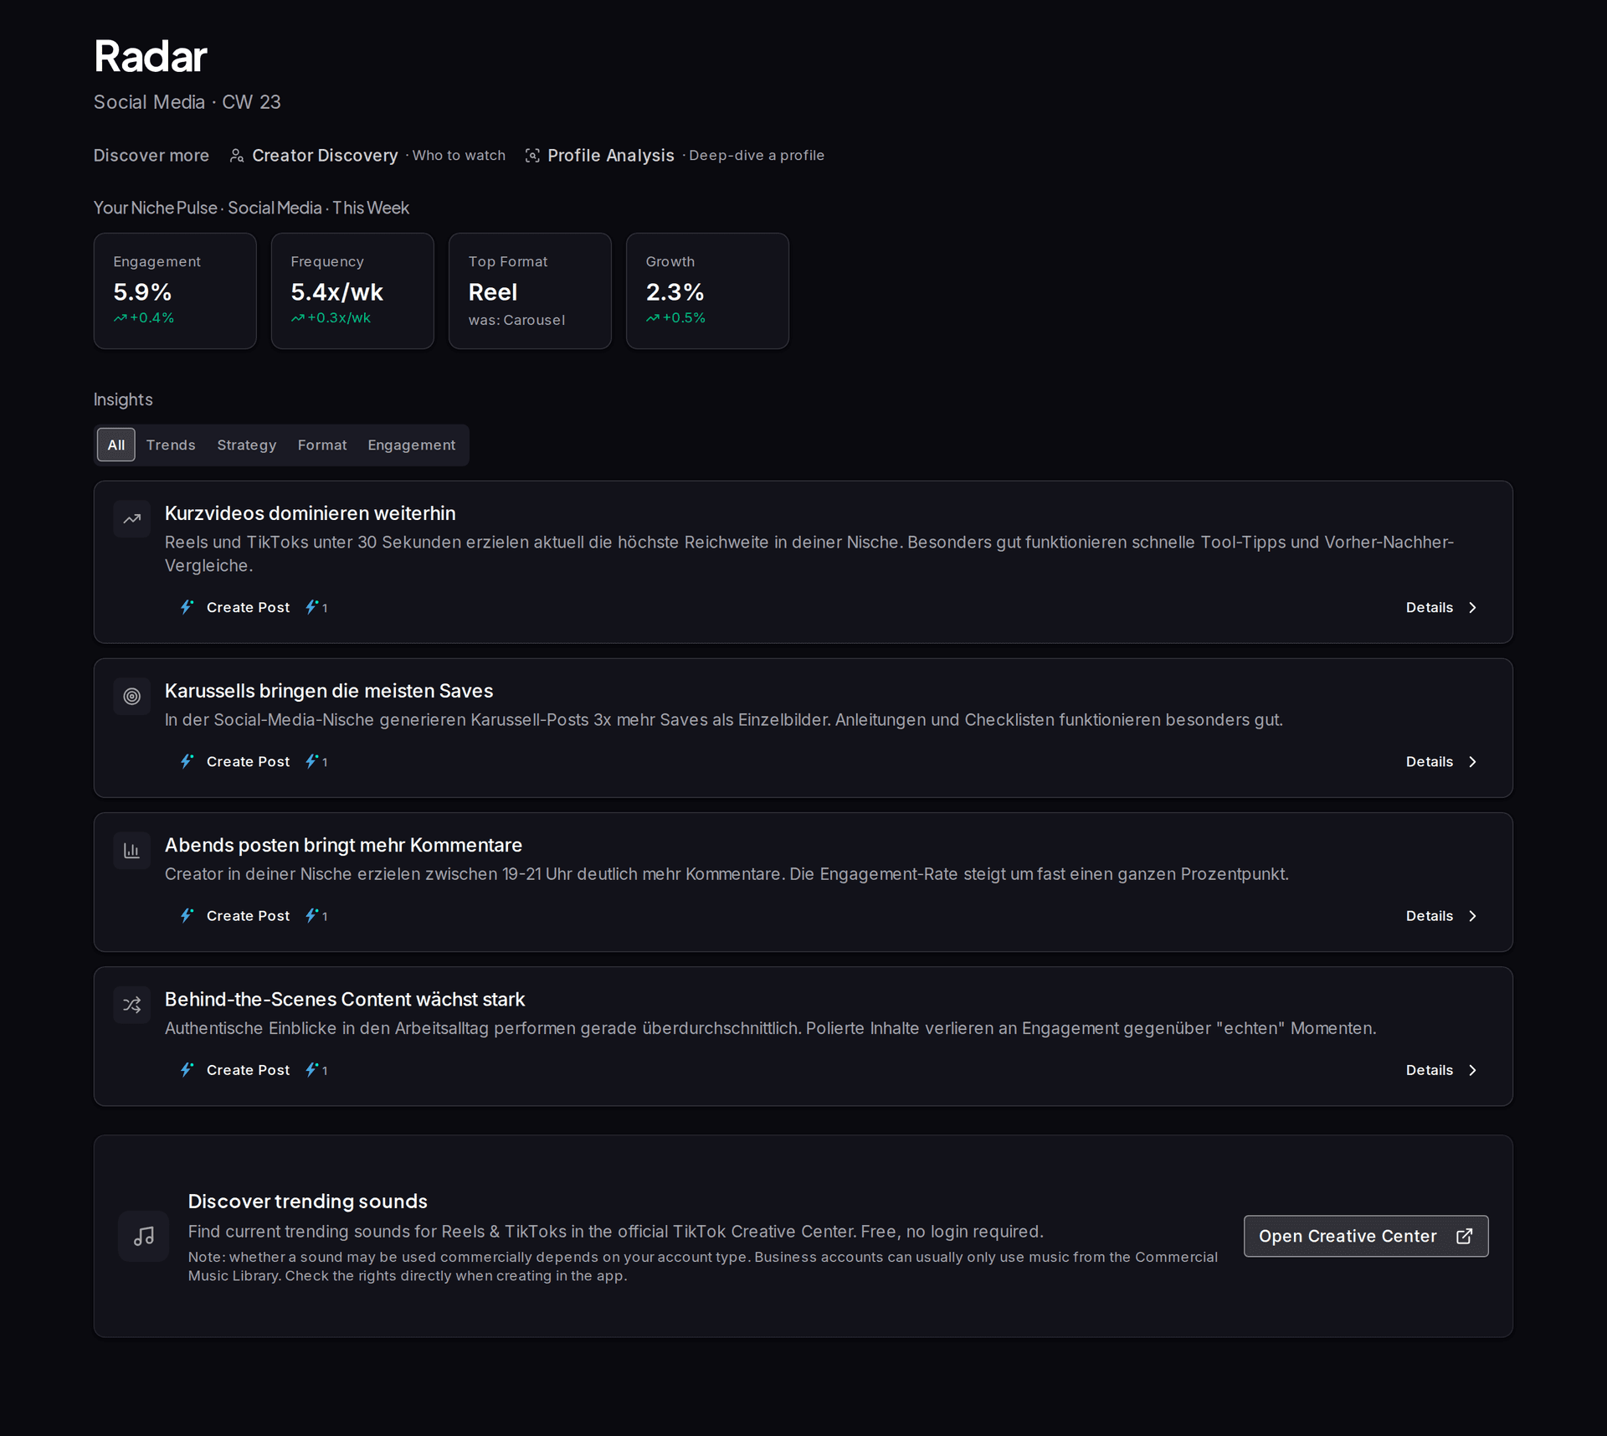Click the Open Creative Center button
The height and width of the screenshot is (1436, 1607).
[1366, 1236]
